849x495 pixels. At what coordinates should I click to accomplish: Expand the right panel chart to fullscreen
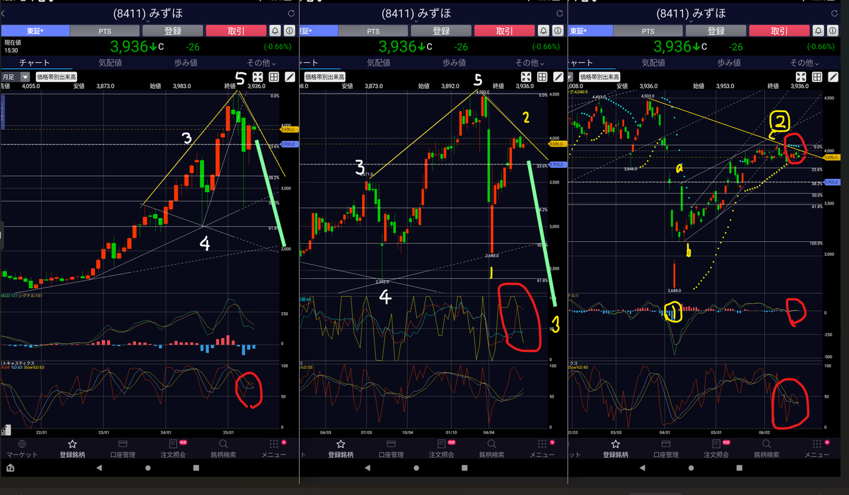801,77
